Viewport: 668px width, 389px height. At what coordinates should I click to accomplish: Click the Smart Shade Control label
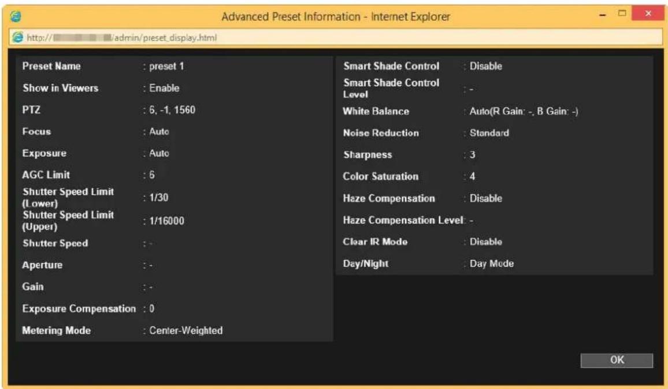(x=391, y=66)
